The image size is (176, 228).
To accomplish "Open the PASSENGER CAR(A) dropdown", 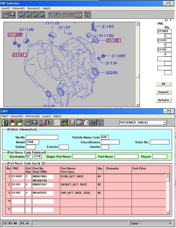I will coord(164,123).
